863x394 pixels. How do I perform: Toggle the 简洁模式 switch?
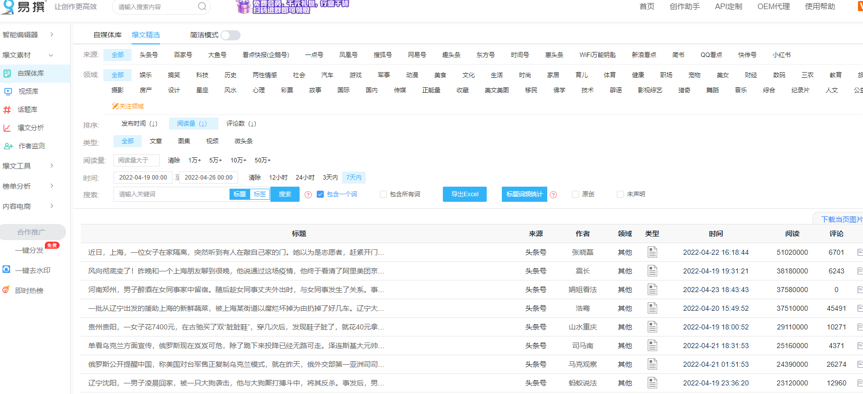(x=231, y=35)
